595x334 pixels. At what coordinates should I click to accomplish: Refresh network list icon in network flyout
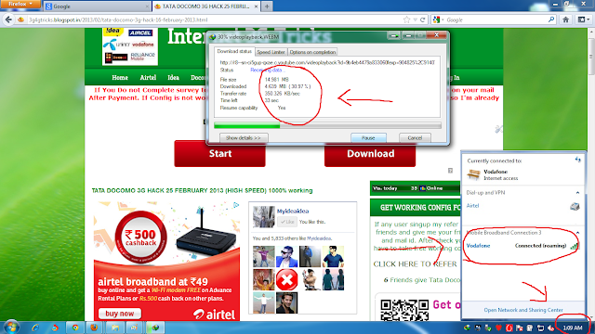(577, 160)
